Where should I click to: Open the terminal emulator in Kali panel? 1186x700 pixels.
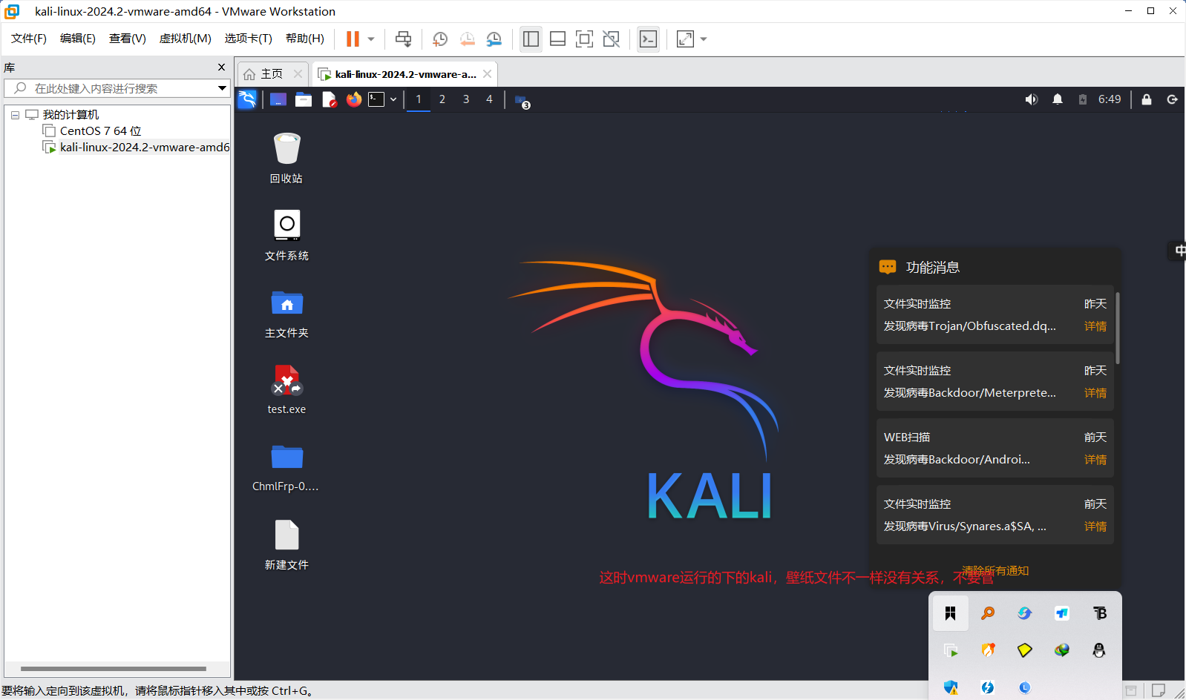376,99
